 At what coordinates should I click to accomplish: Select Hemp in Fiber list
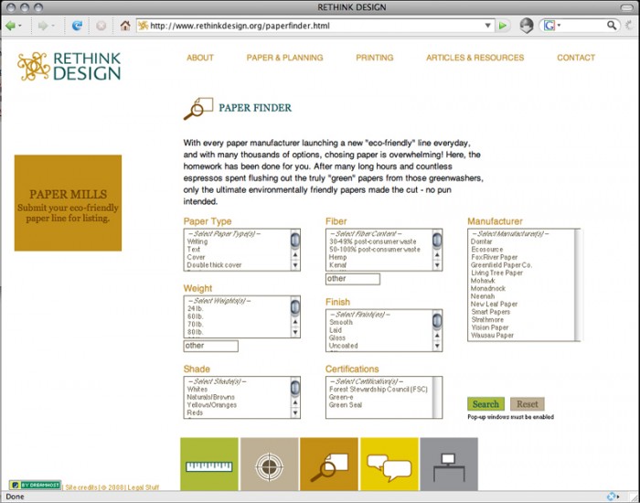tap(338, 257)
